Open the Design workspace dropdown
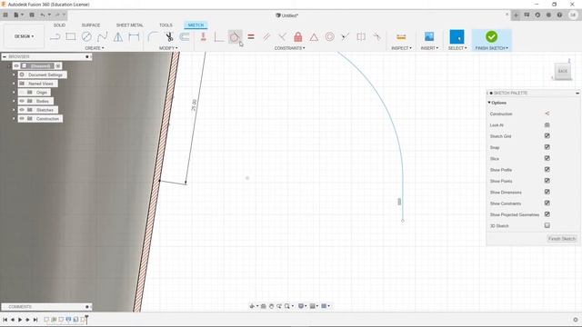The image size is (582, 327). [24, 36]
